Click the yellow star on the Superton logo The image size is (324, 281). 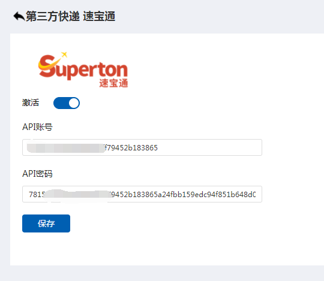point(64,55)
